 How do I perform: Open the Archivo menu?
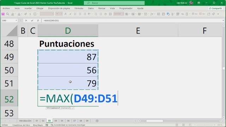coord(6,8)
